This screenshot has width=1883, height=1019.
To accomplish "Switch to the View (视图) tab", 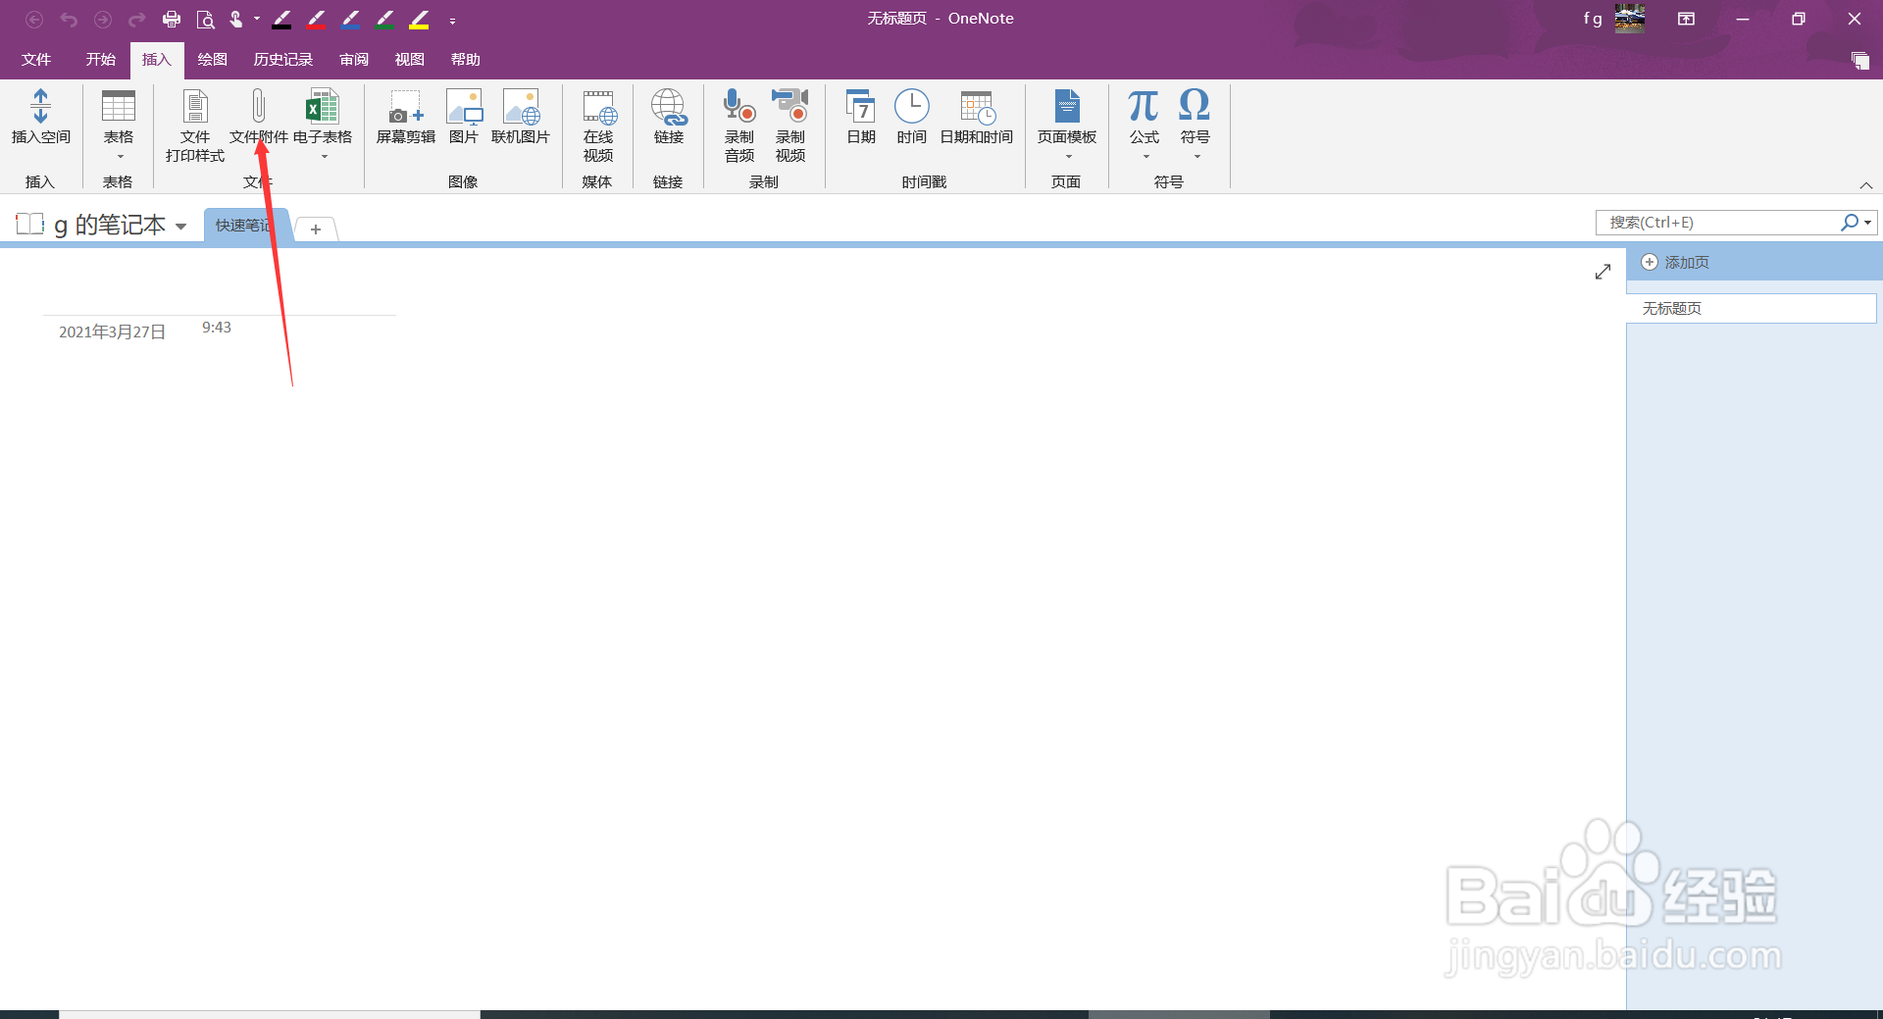I will [x=409, y=60].
